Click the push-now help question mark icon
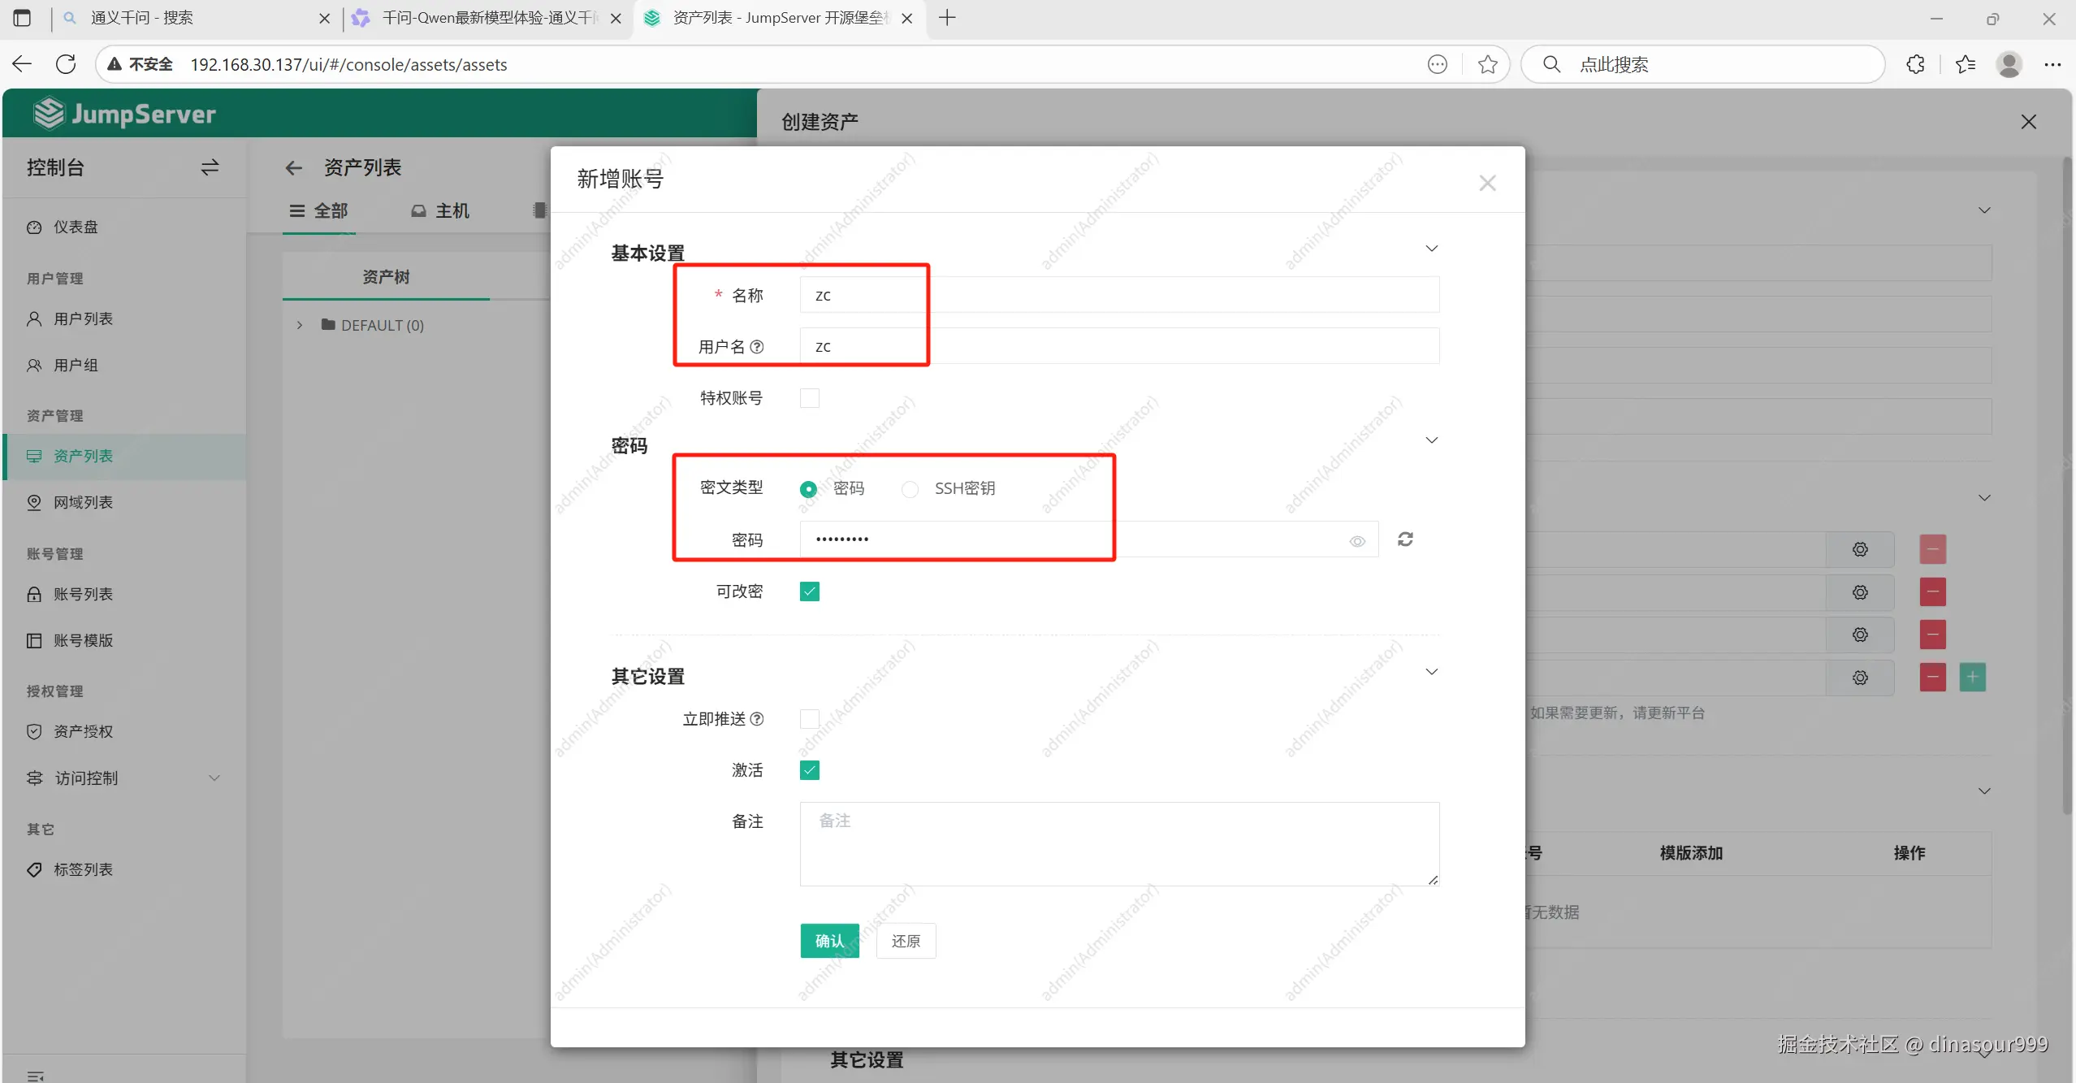The width and height of the screenshot is (2076, 1083). point(757,719)
